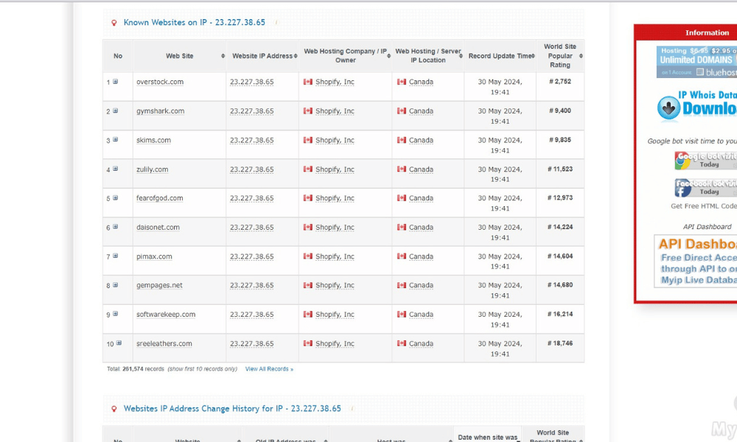Click flag icon beside Shopify in overstock.com row
This screenshot has width=737, height=442.
(308, 82)
